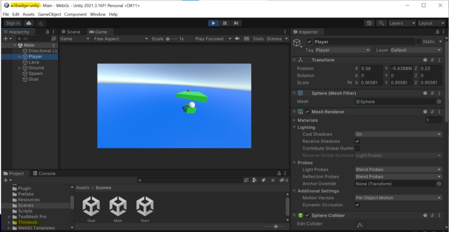Open the Sphere Collider presets icon

coord(432,215)
